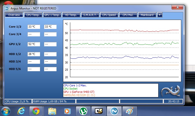Click the first HDD 5/6 empty value field

(34, 69)
